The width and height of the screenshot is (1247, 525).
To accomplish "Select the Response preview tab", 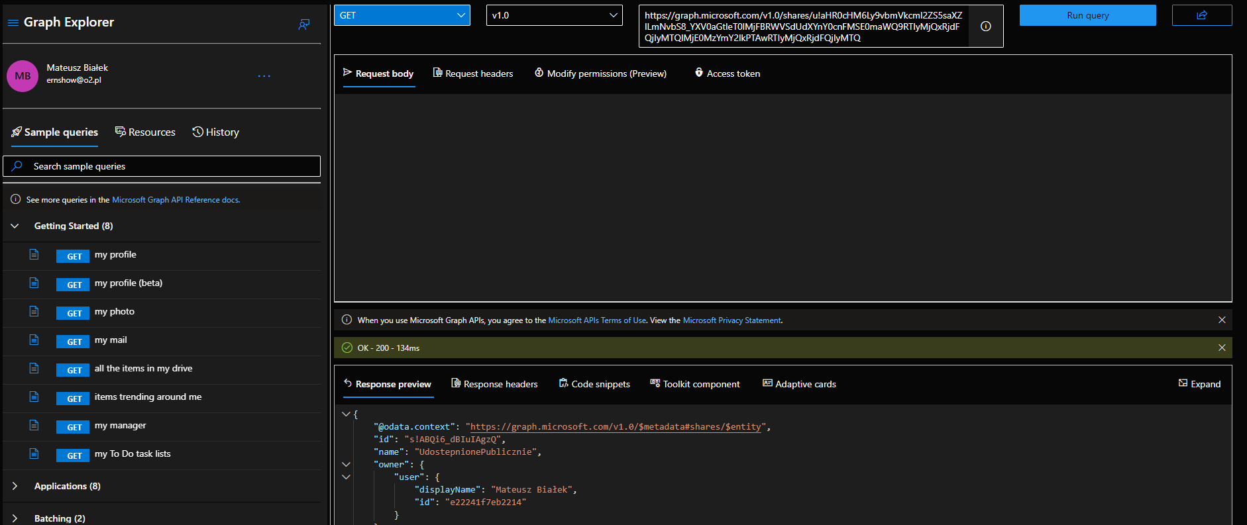I will (387, 384).
